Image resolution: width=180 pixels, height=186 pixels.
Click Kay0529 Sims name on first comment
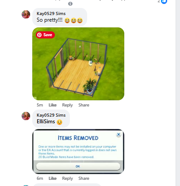[x=51, y=14]
